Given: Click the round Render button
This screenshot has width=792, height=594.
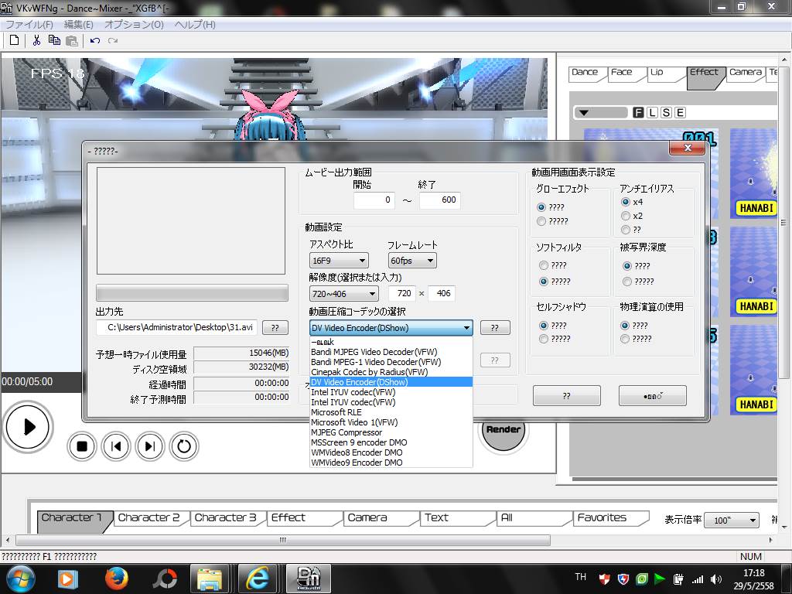Looking at the screenshot, I should (x=503, y=430).
